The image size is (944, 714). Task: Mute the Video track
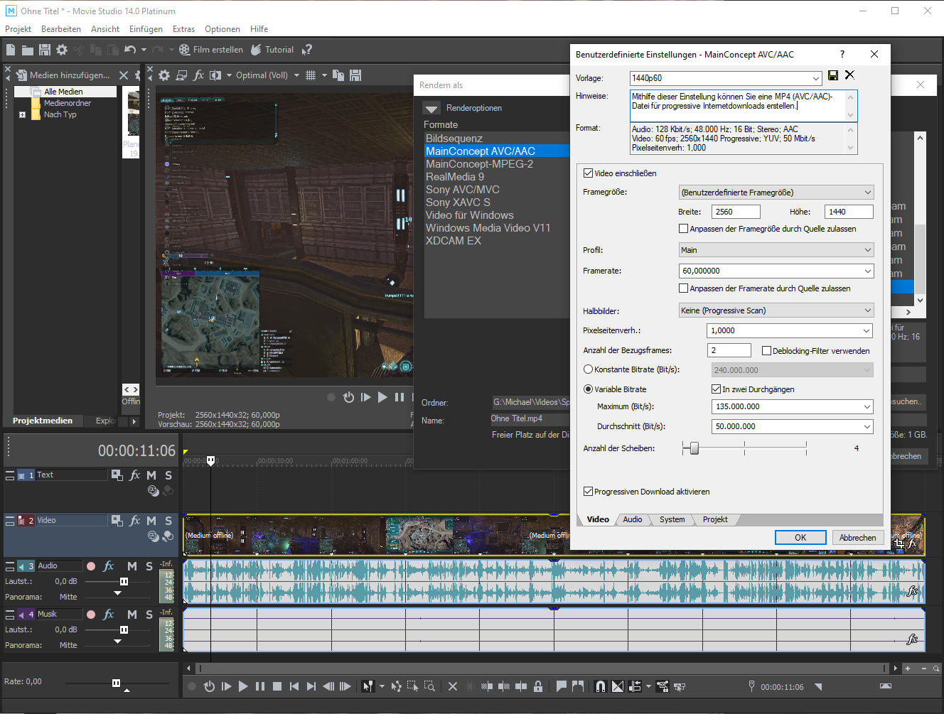(x=151, y=521)
